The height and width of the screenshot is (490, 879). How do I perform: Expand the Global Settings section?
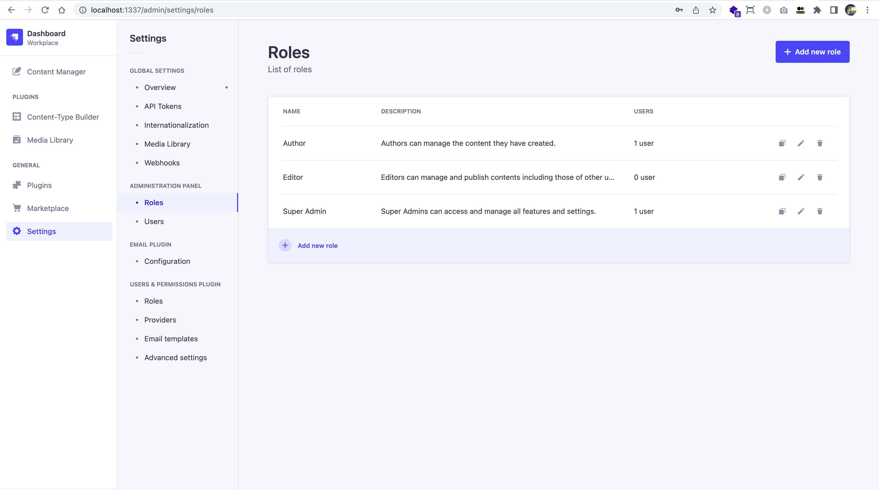coord(157,71)
